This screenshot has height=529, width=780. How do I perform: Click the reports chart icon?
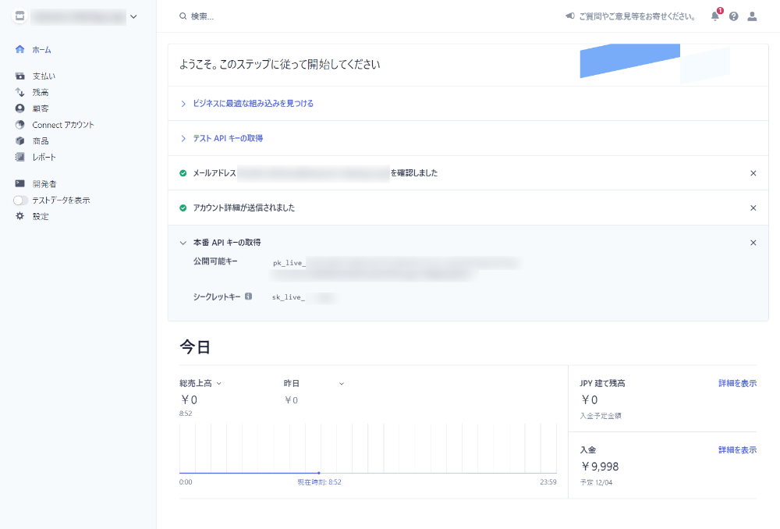pos(20,158)
